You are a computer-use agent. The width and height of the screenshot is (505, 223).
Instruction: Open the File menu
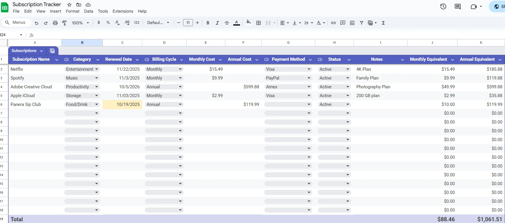tap(16, 11)
